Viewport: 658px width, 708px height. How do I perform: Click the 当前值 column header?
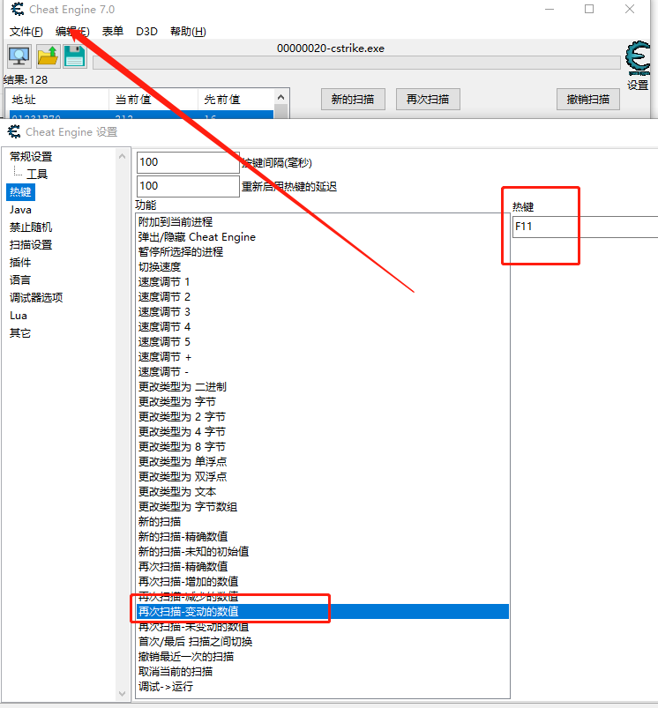click(x=153, y=100)
